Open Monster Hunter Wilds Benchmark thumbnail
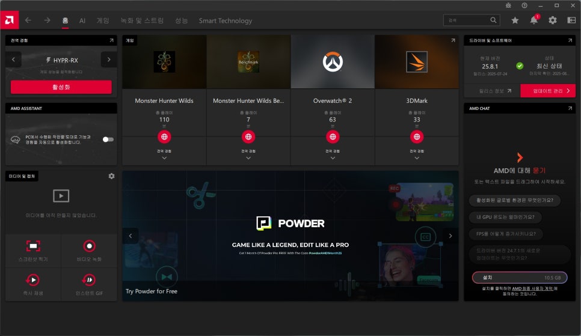 pos(248,62)
